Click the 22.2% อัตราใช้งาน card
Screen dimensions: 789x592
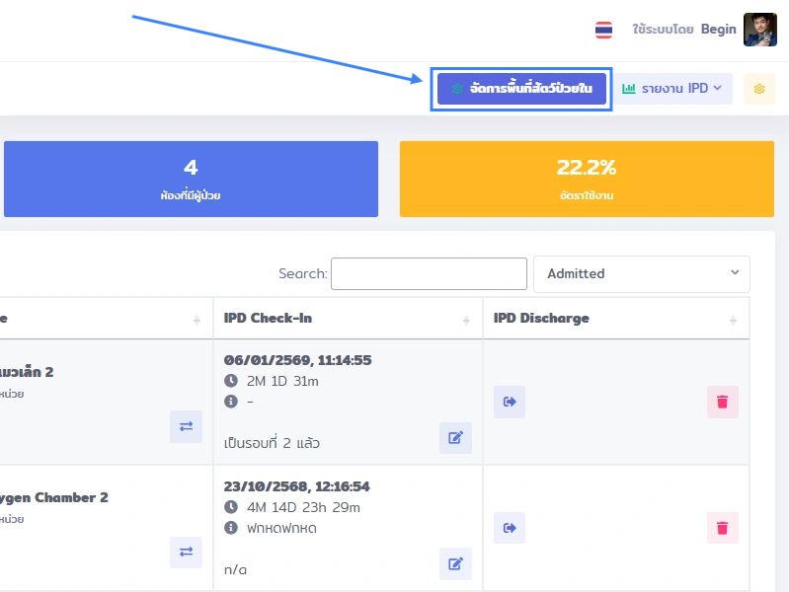587,179
